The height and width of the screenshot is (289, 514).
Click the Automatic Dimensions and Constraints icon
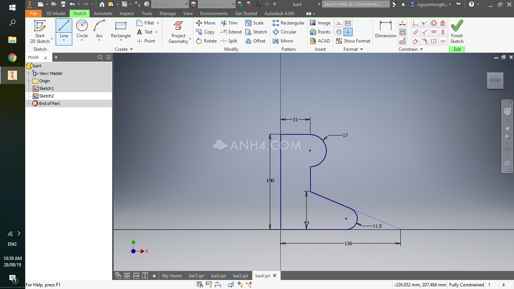pos(403,23)
